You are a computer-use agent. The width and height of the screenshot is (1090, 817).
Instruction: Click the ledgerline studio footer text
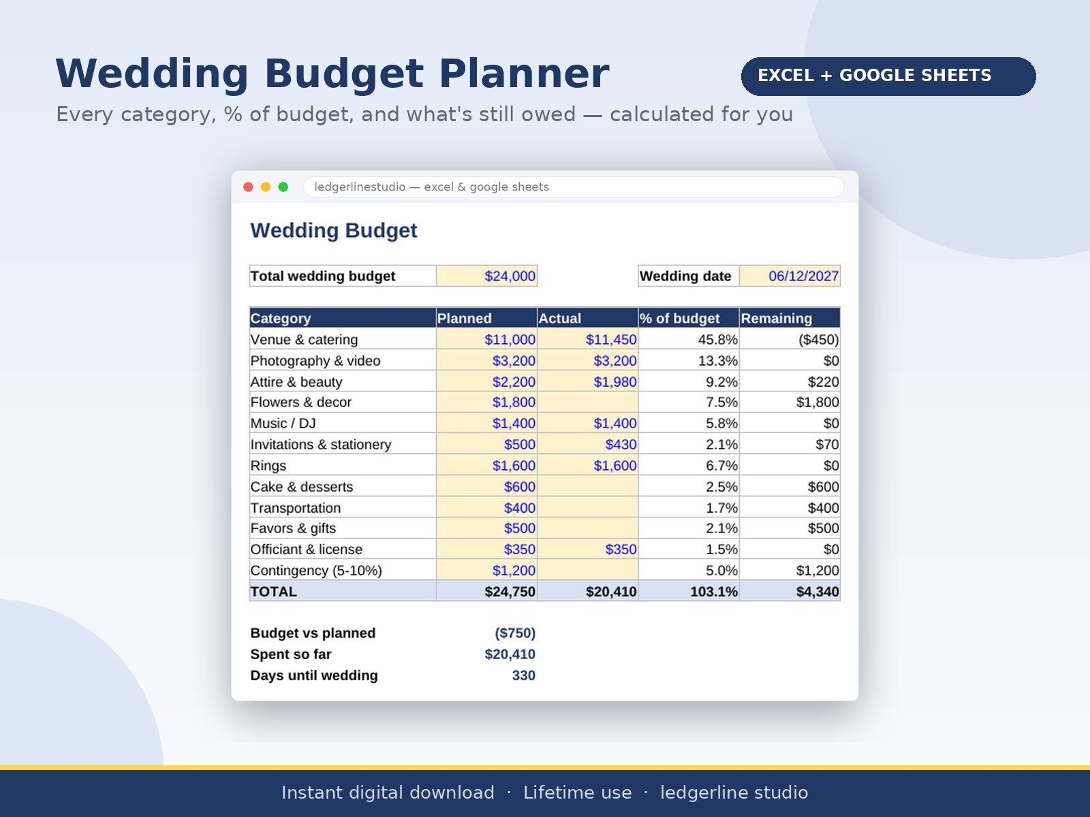734,792
